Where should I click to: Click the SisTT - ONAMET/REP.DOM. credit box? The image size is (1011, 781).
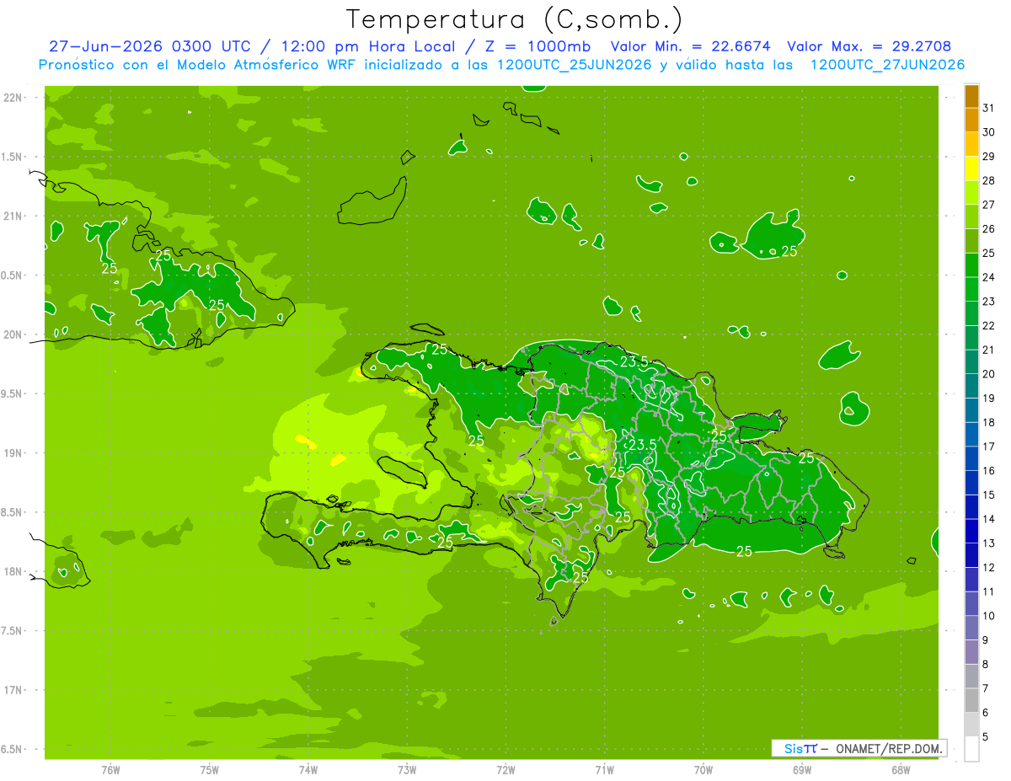(x=859, y=748)
